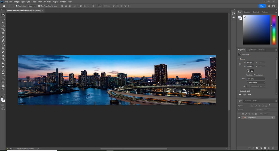This screenshot has height=151, width=279.
Task: Open the Filter menu
Action: (x=40, y=2)
